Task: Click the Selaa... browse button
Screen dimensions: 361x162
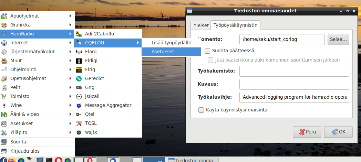Action: coord(338,40)
